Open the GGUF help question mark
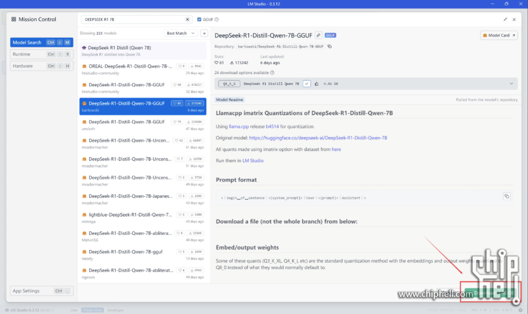The width and height of the screenshot is (528, 314). point(217,19)
